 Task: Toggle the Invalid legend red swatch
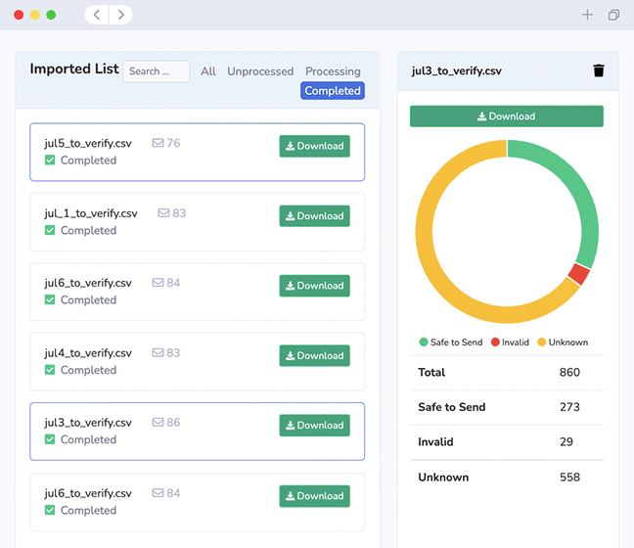click(495, 342)
